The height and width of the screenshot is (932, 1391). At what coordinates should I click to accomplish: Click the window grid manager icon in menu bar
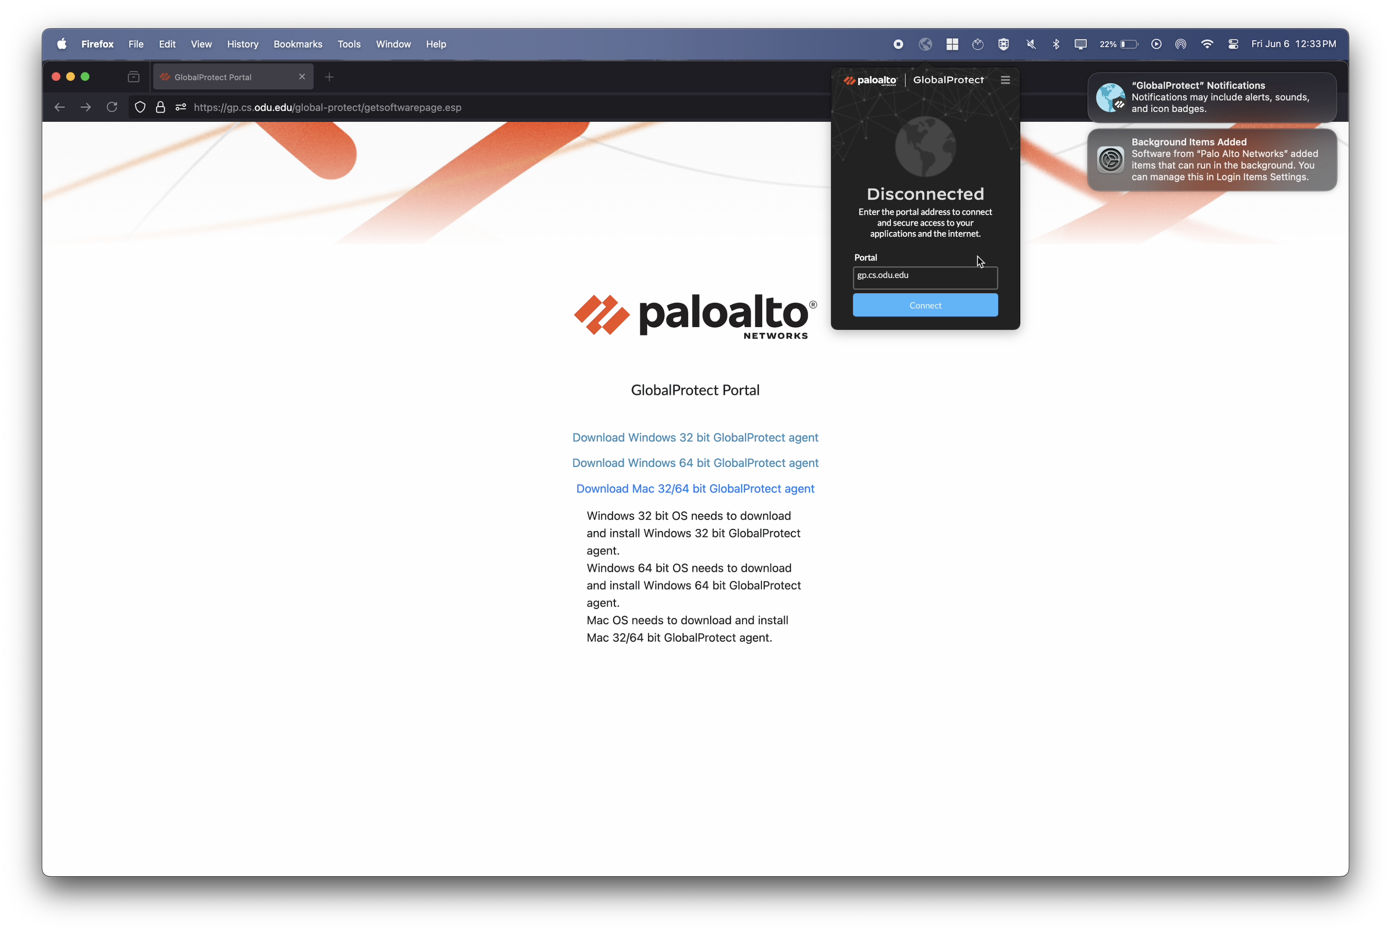(952, 44)
